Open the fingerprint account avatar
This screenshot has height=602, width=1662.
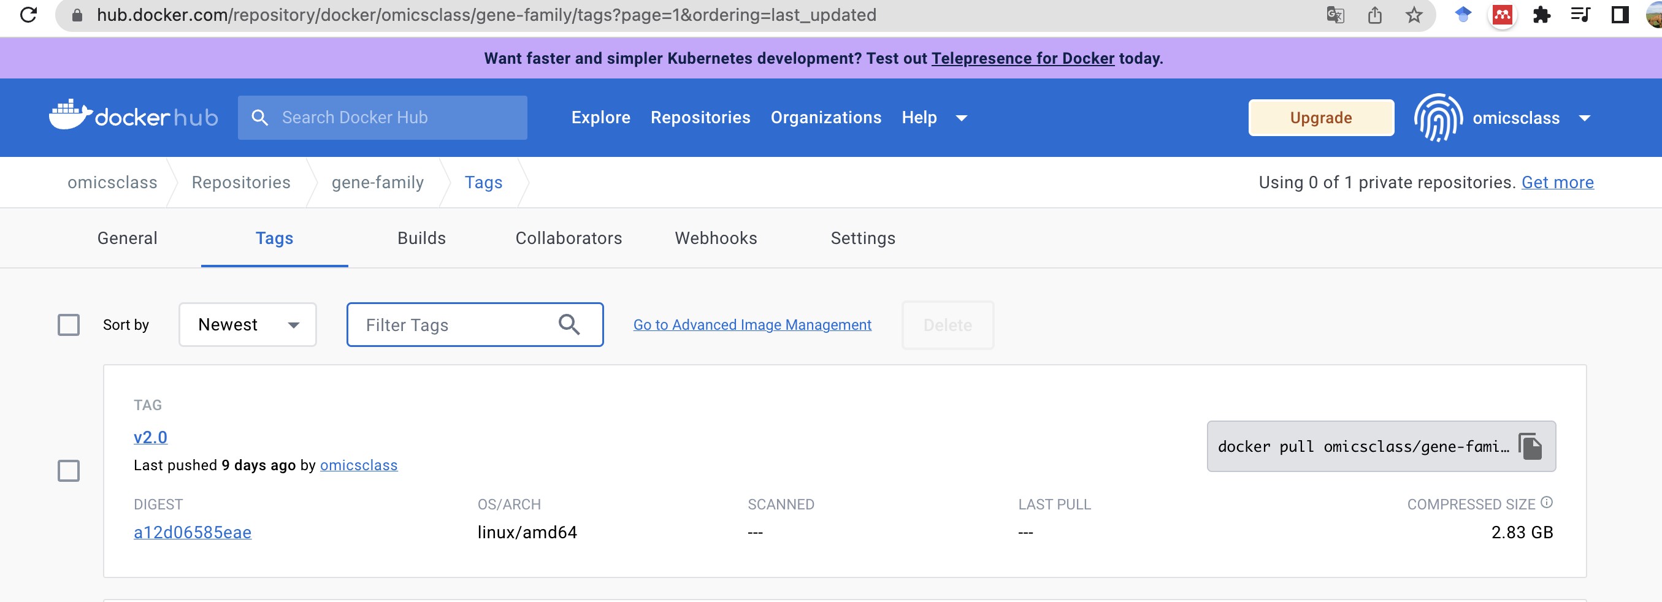(x=1438, y=118)
